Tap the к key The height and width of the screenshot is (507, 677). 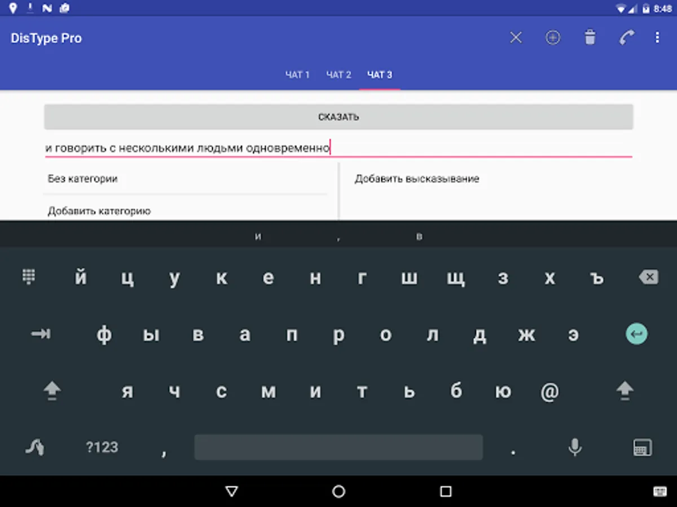click(222, 278)
